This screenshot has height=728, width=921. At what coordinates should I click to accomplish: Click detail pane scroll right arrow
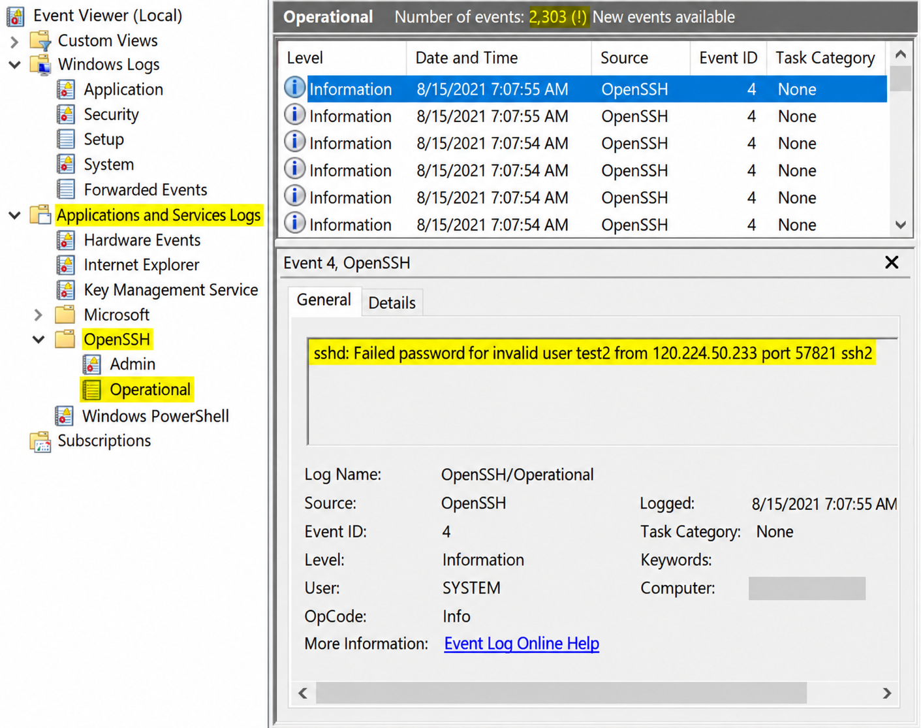click(887, 693)
